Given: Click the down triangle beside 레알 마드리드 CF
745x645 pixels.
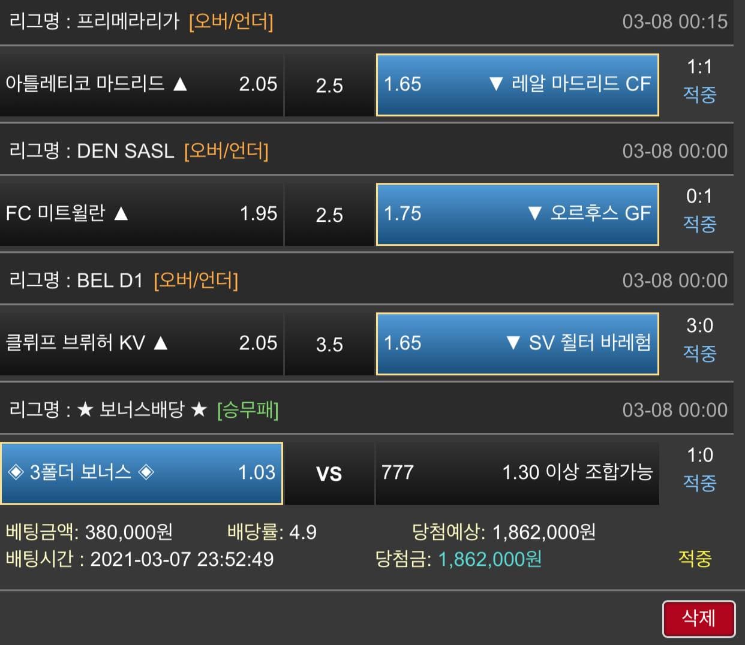Looking at the screenshot, I should pos(495,83).
